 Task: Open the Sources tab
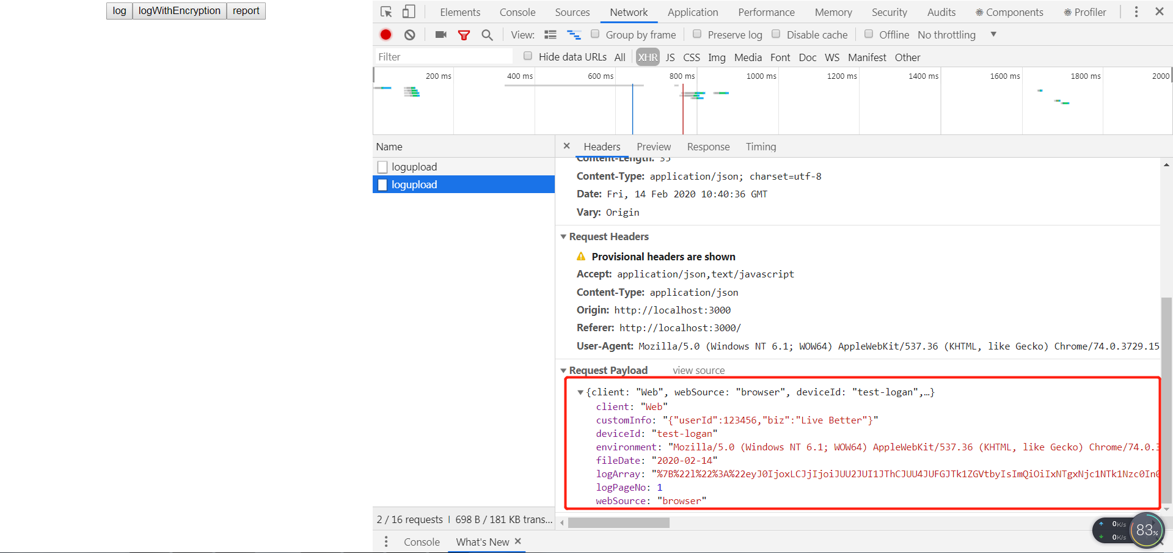(x=572, y=12)
